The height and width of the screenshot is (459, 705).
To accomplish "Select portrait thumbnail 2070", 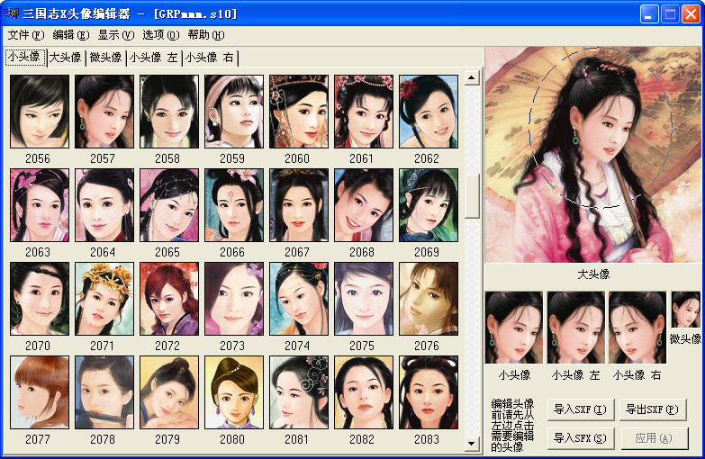I will (x=40, y=299).
